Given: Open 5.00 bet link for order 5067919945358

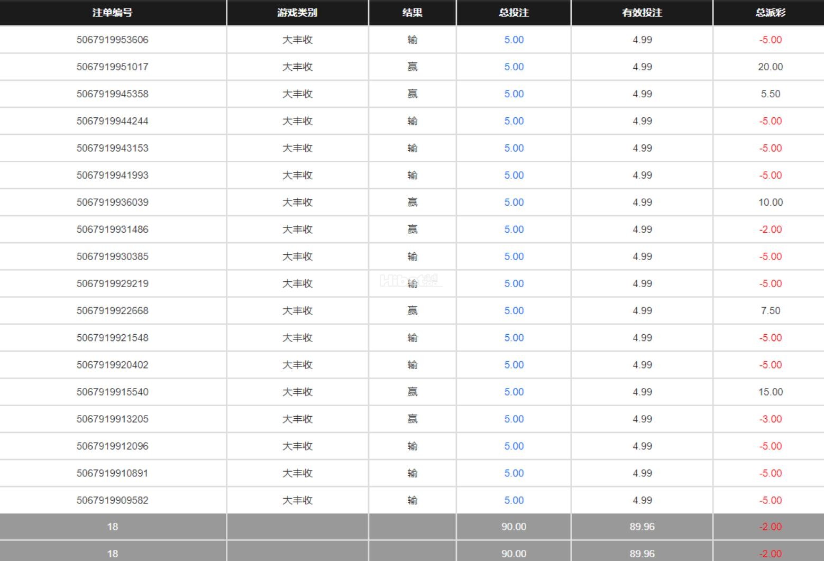Looking at the screenshot, I should 514,94.
